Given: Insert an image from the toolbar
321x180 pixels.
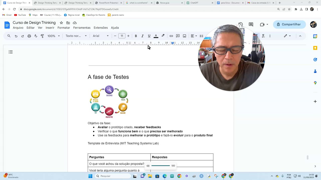Looking at the screenshot, I should tap(185, 36).
